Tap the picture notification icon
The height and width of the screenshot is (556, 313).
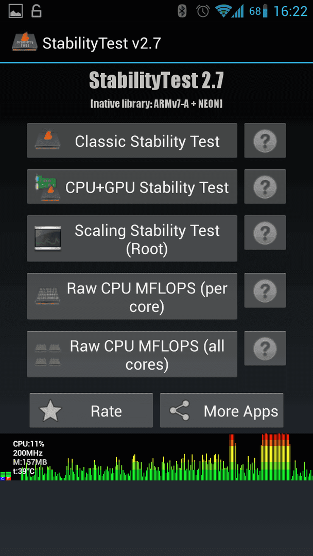point(15,11)
